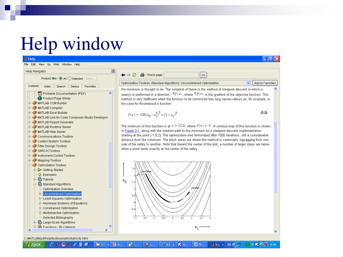Click the Large-Scale Algorithms document icon
This screenshot has width=343, height=257.
pyautogui.click(x=40, y=222)
